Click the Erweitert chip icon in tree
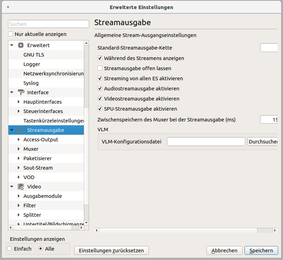 (x=21, y=45)
